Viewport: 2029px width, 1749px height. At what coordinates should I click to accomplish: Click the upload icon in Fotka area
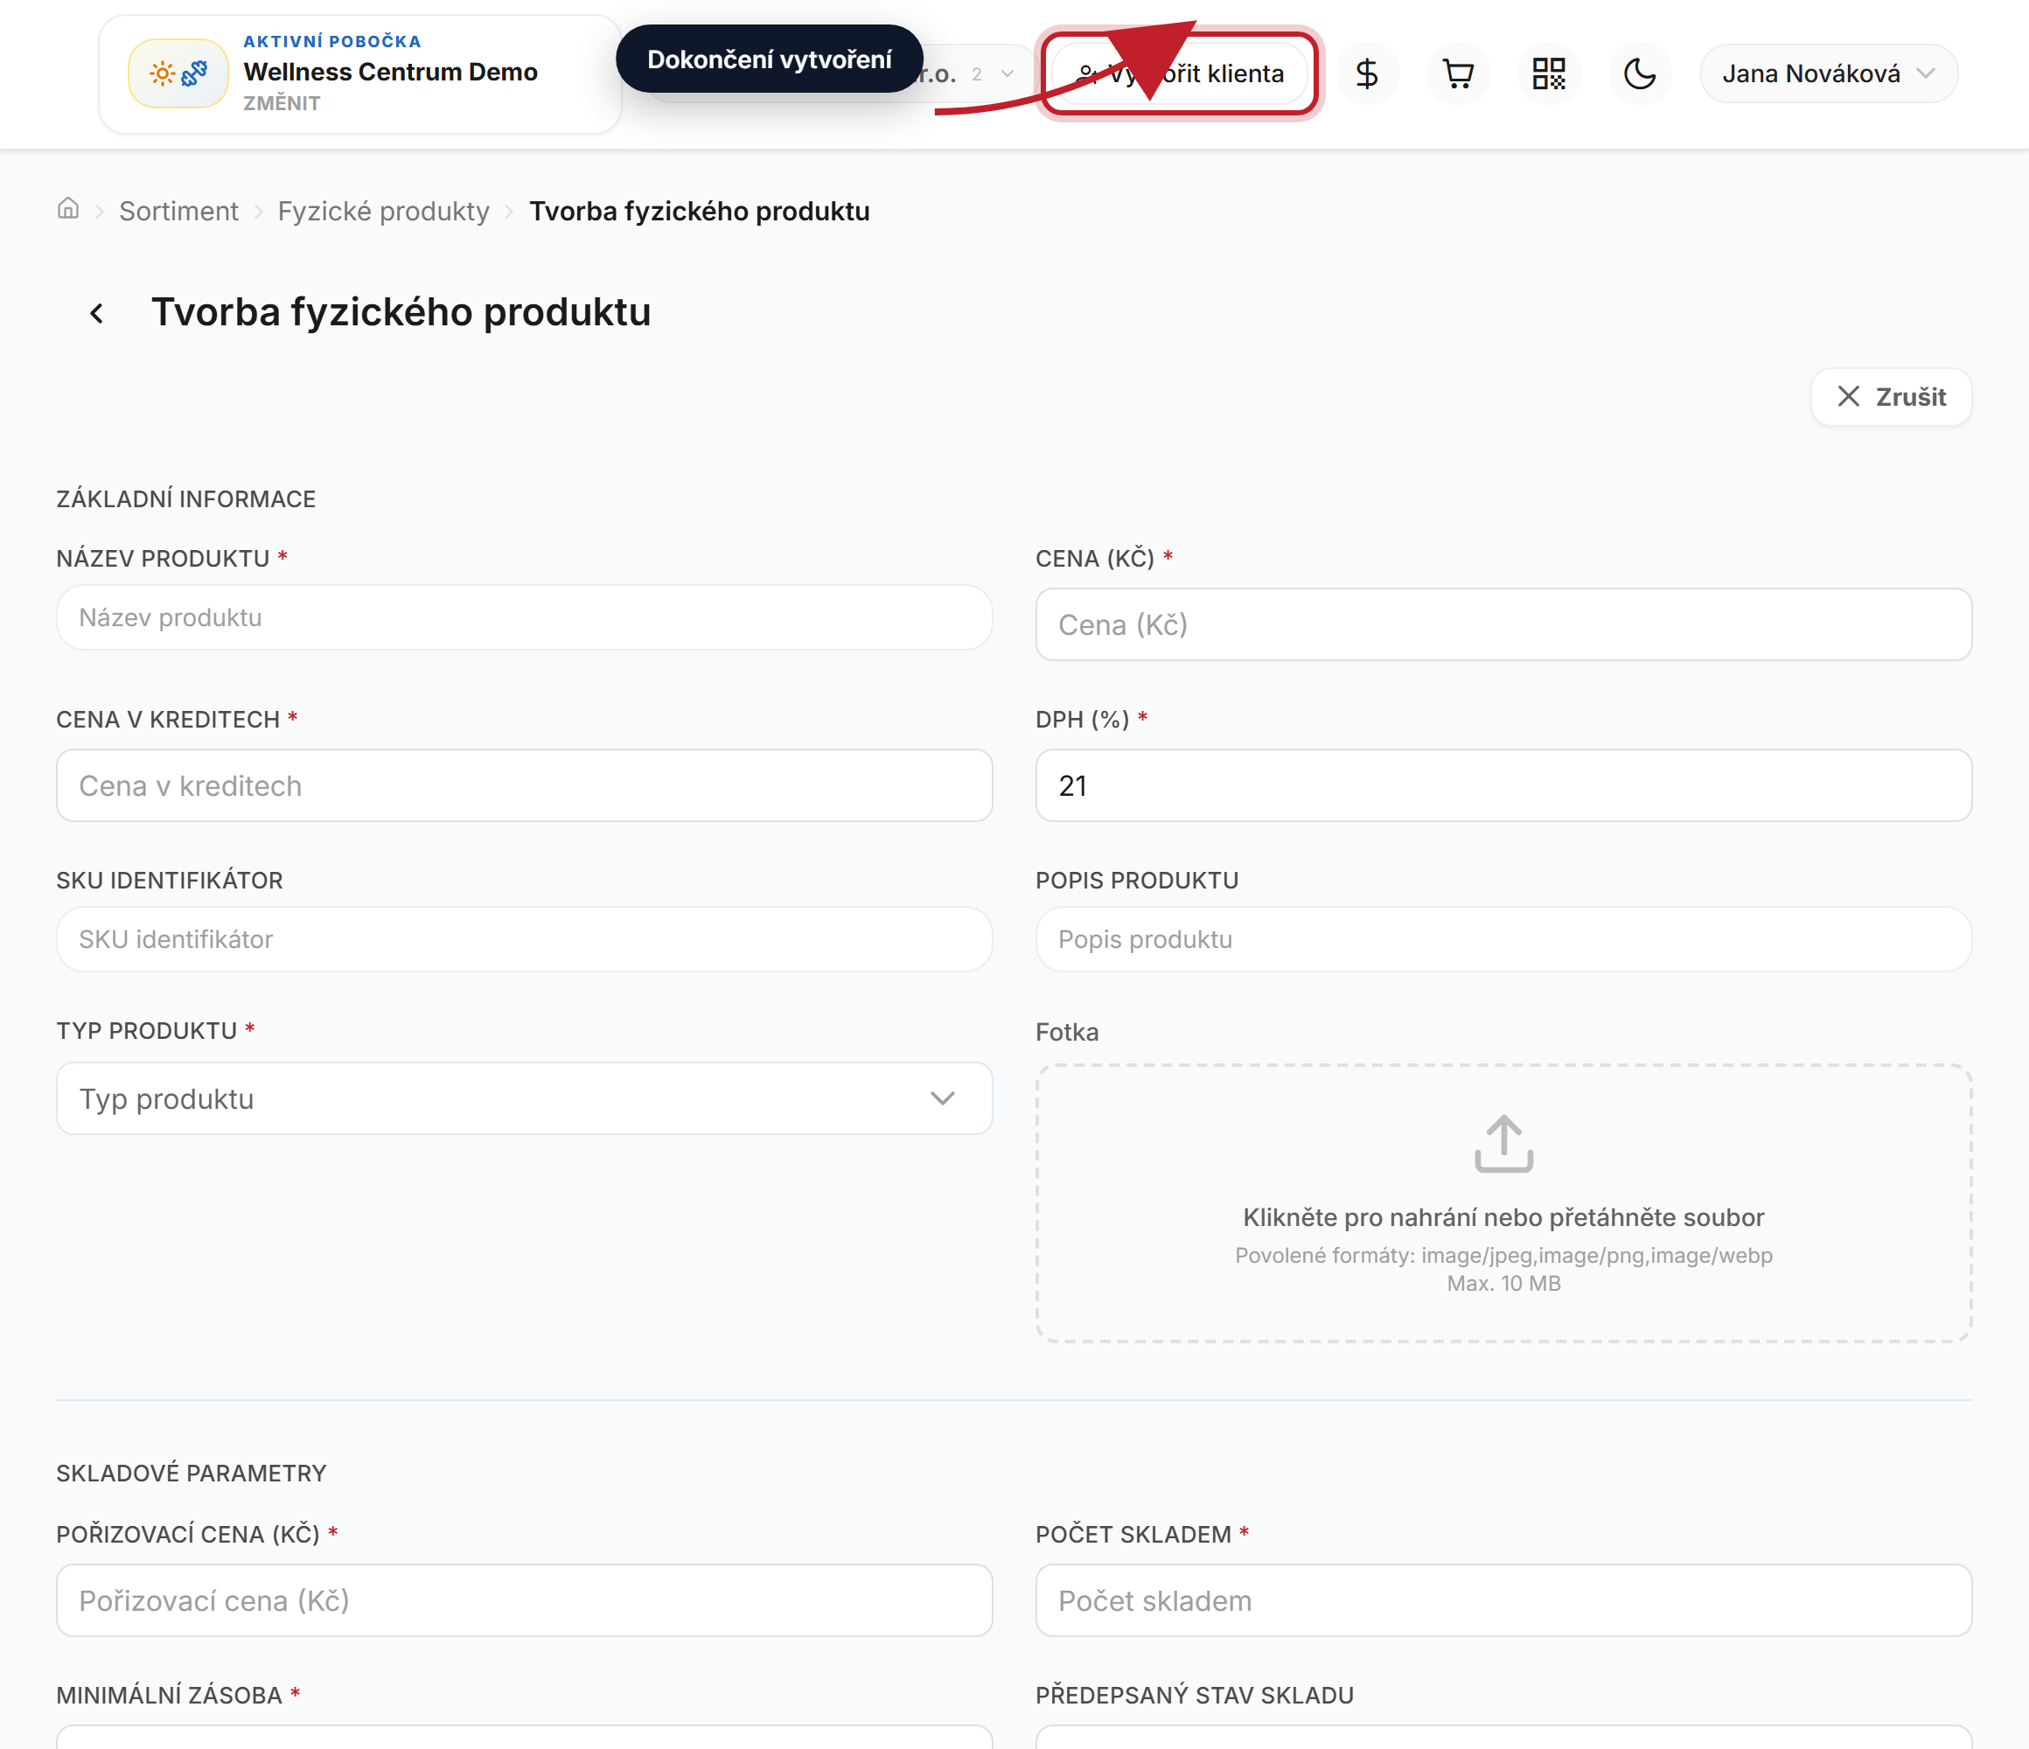click(1503, 1144)
